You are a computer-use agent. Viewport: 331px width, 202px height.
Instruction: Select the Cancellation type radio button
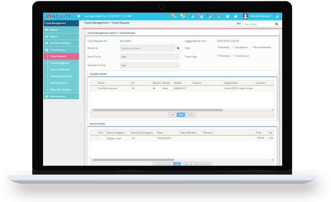233,48
